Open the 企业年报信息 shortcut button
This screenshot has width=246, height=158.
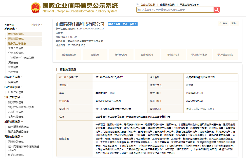[x=147, y=55]
